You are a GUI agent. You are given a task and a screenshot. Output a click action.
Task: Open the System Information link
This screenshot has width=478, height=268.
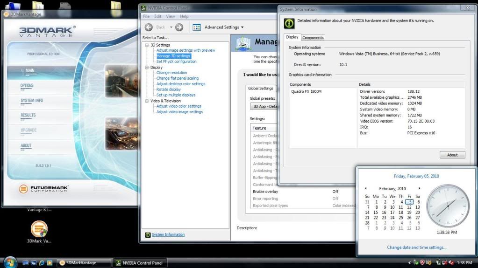168,234
